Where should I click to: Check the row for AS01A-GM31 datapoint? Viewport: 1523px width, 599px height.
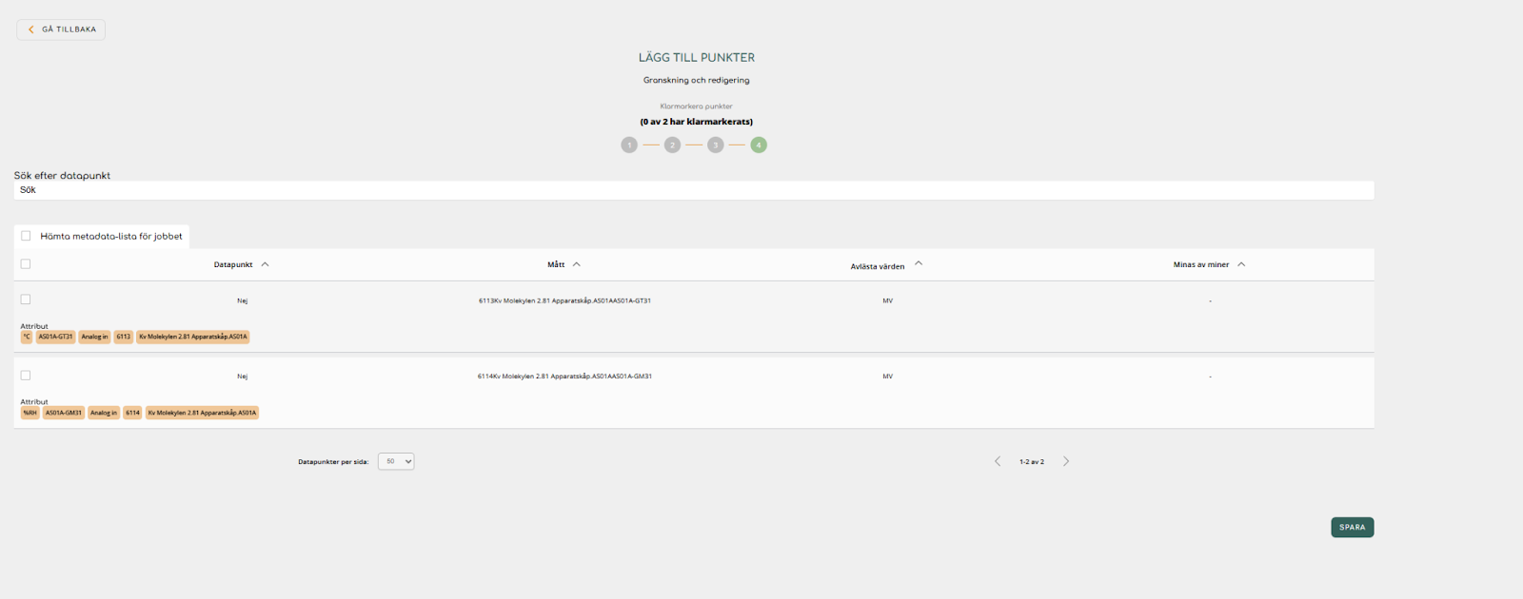26,376
